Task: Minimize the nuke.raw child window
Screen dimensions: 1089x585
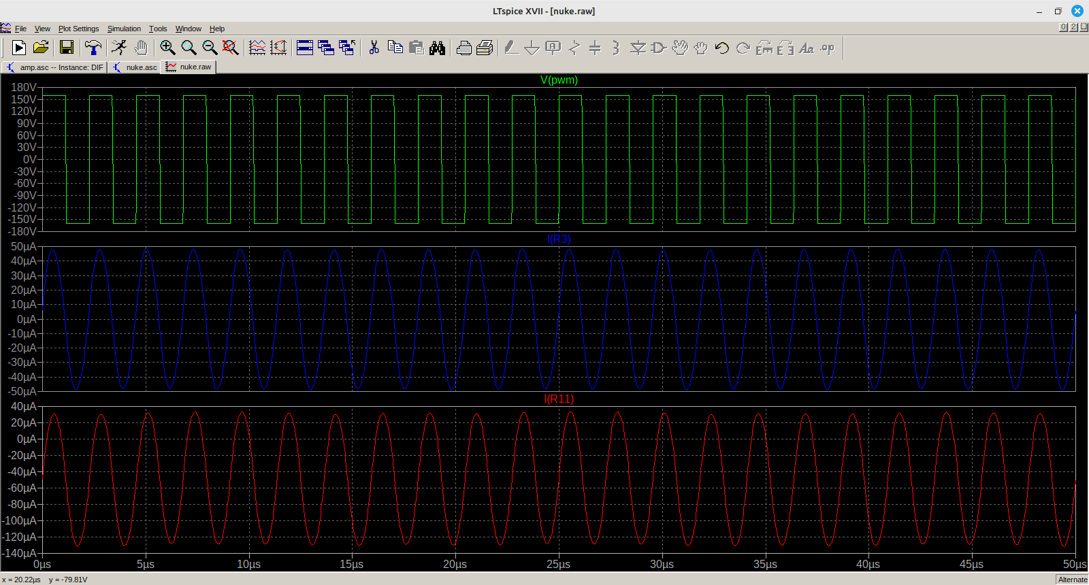Action: [1063, 27]
